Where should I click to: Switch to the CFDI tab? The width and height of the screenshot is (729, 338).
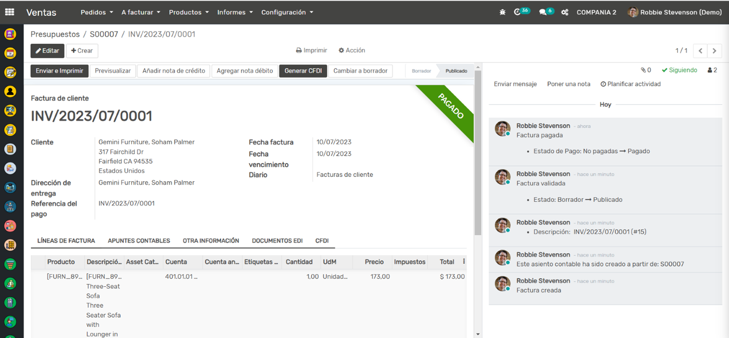[x=322, y=241]
